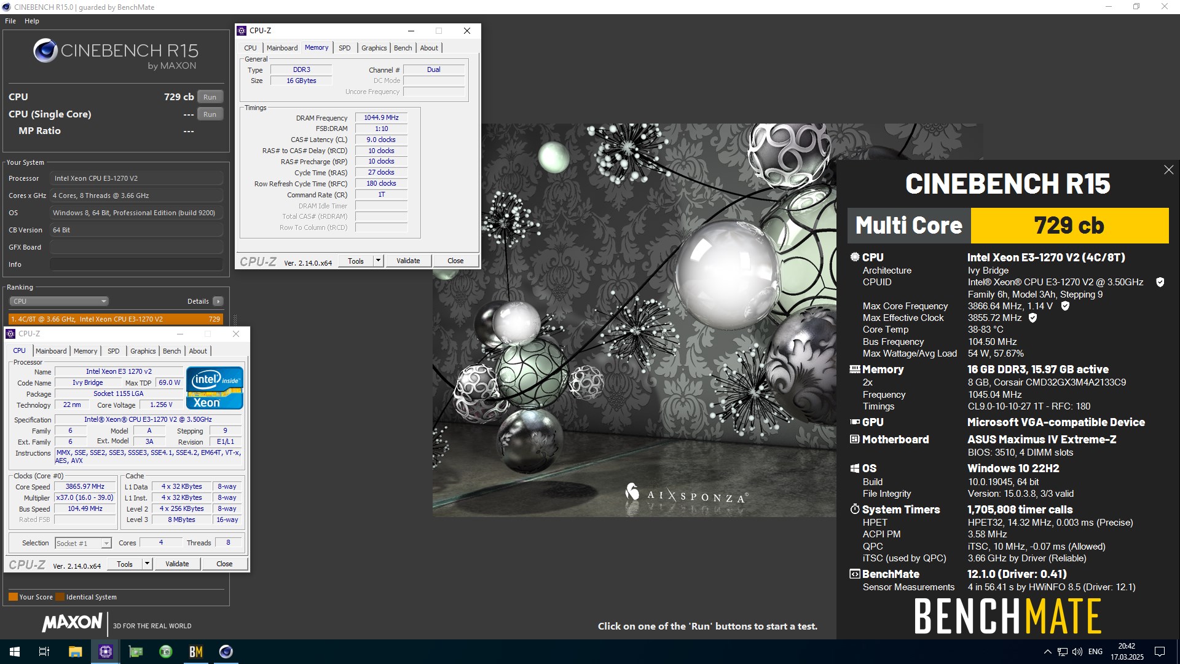Open File Explorer from taskbar
The width and height of the screenshot is (1180, 664).
click(75, 652)
